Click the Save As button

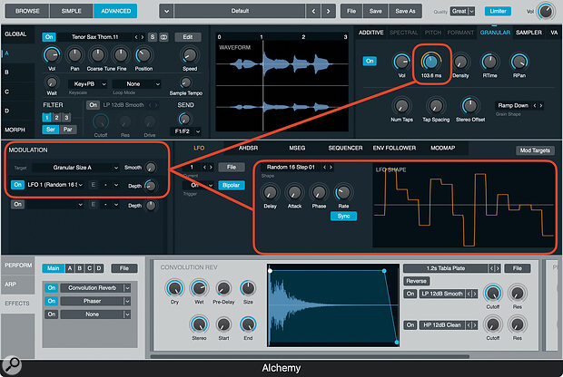(x=405, y=11)
